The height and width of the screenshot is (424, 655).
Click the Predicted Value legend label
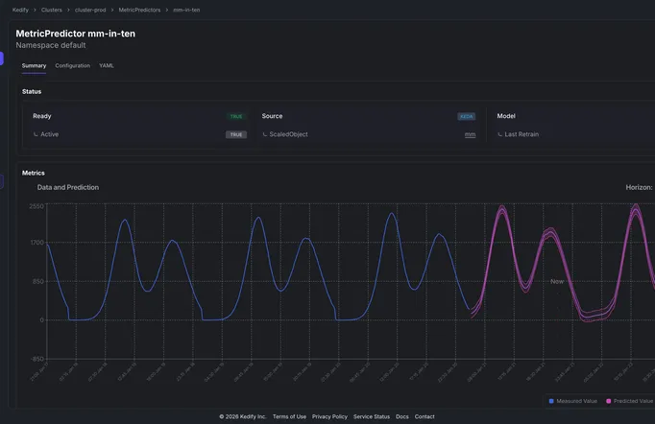pyautogui.click(x=633, y=401)
